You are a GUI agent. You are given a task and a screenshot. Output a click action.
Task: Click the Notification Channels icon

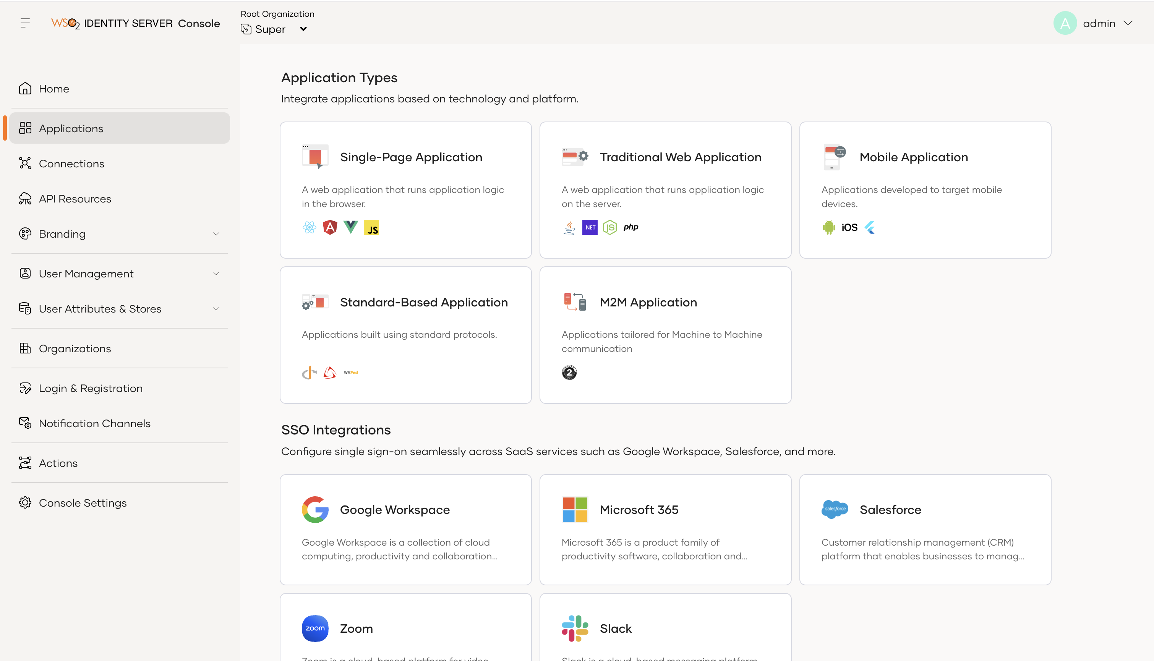[25, 423]
